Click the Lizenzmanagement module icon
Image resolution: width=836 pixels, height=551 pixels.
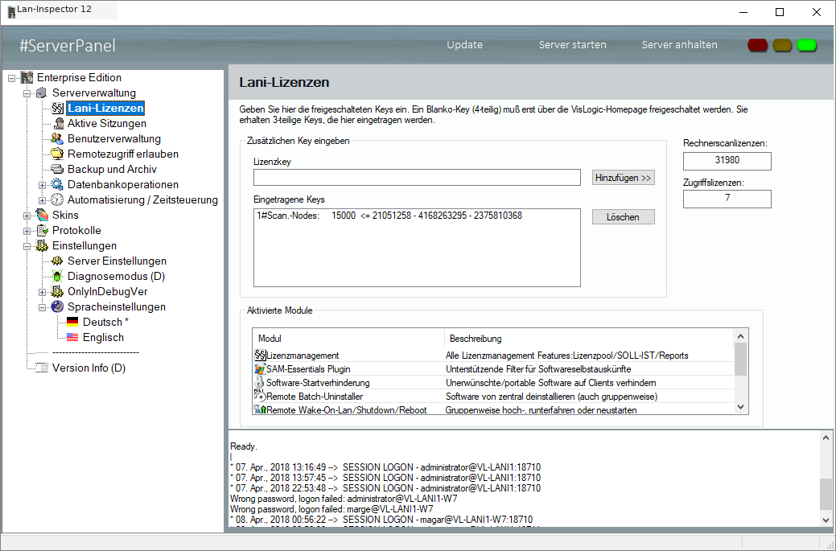260,355
